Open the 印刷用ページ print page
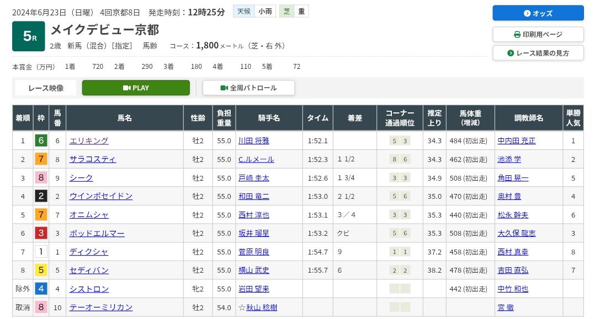 [x=538, y=34]
